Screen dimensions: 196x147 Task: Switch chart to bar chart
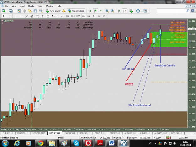(x=90, y=11)
